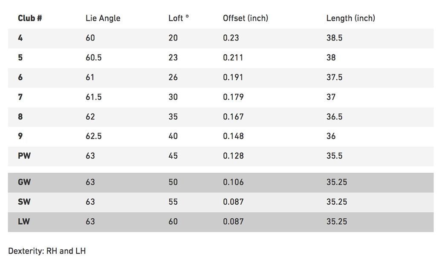Click the Club # column header
This screenshot has height=266, width=445.
click(30, 18)
